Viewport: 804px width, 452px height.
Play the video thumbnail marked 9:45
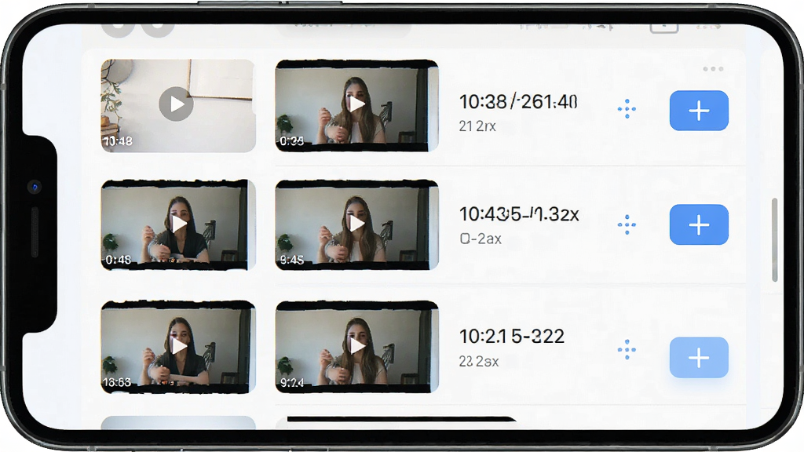pos(357,224)
